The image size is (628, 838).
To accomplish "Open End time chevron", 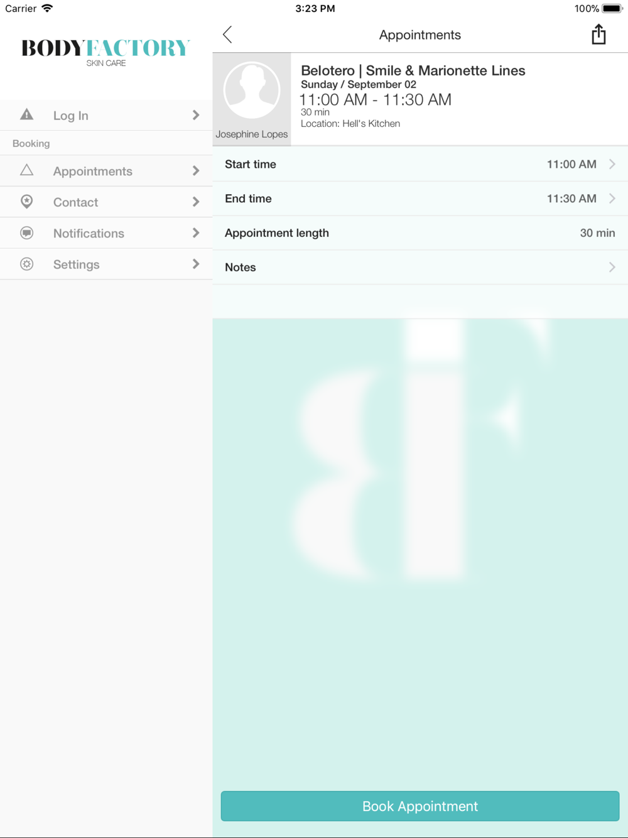I will [612, 199].
